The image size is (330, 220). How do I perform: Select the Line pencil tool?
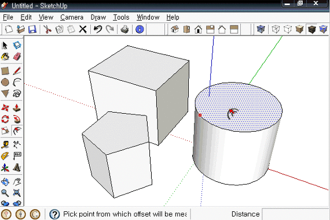[x=17, y=71]
